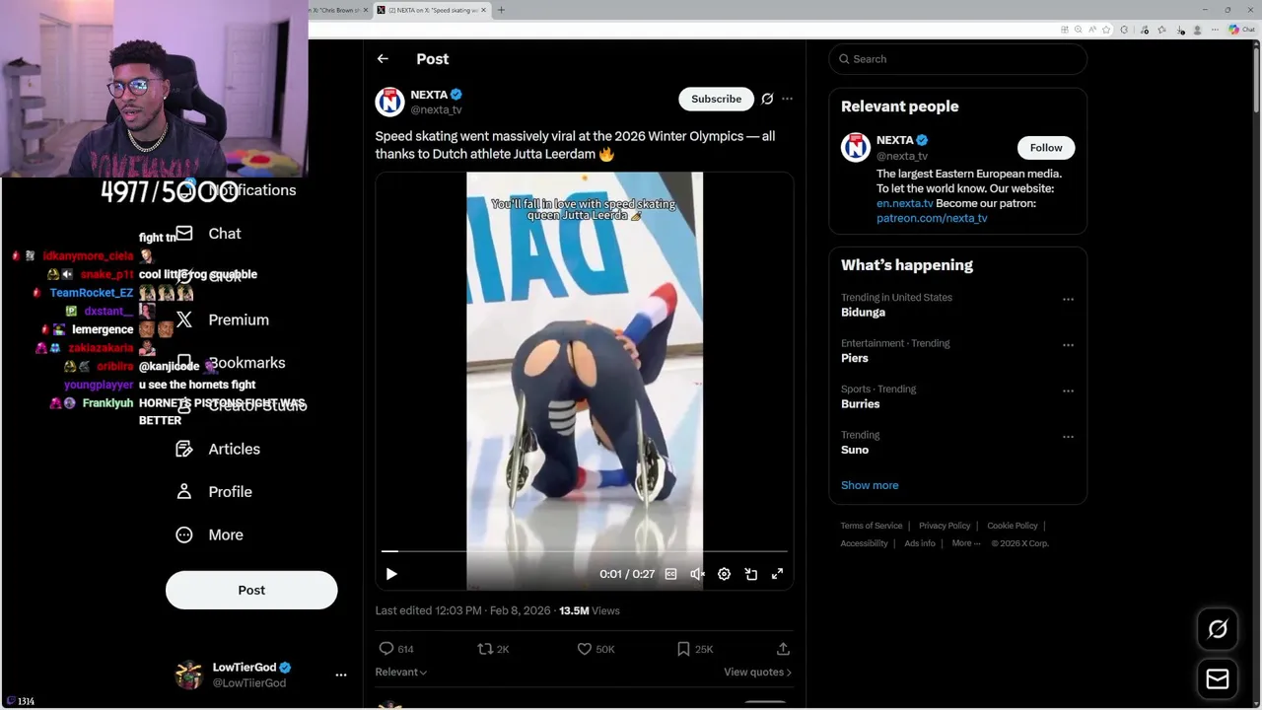Go back using the Post arrow
The width and height of the screenshot is (1262, 710).
383,59
